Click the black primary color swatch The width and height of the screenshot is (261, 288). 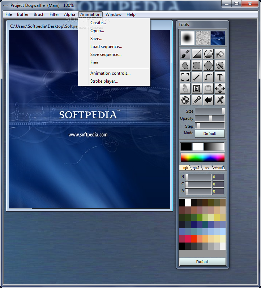click(x=186, y=147)
